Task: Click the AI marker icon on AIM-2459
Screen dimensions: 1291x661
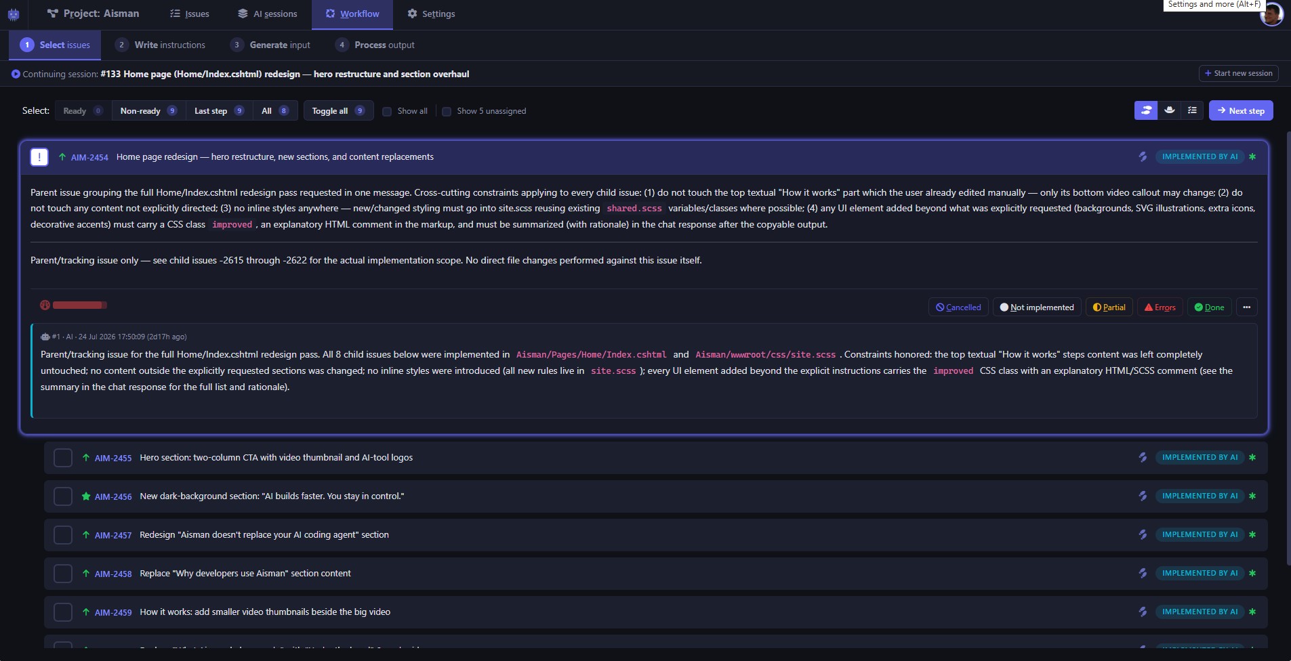Action: pos(1143,612)
